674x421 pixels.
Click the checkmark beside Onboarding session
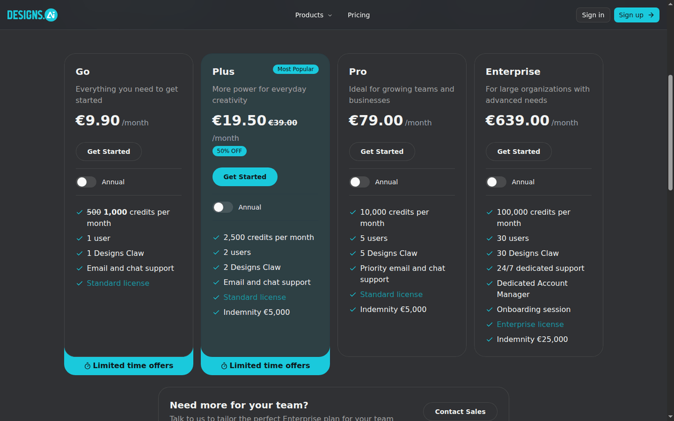(489, 310)
